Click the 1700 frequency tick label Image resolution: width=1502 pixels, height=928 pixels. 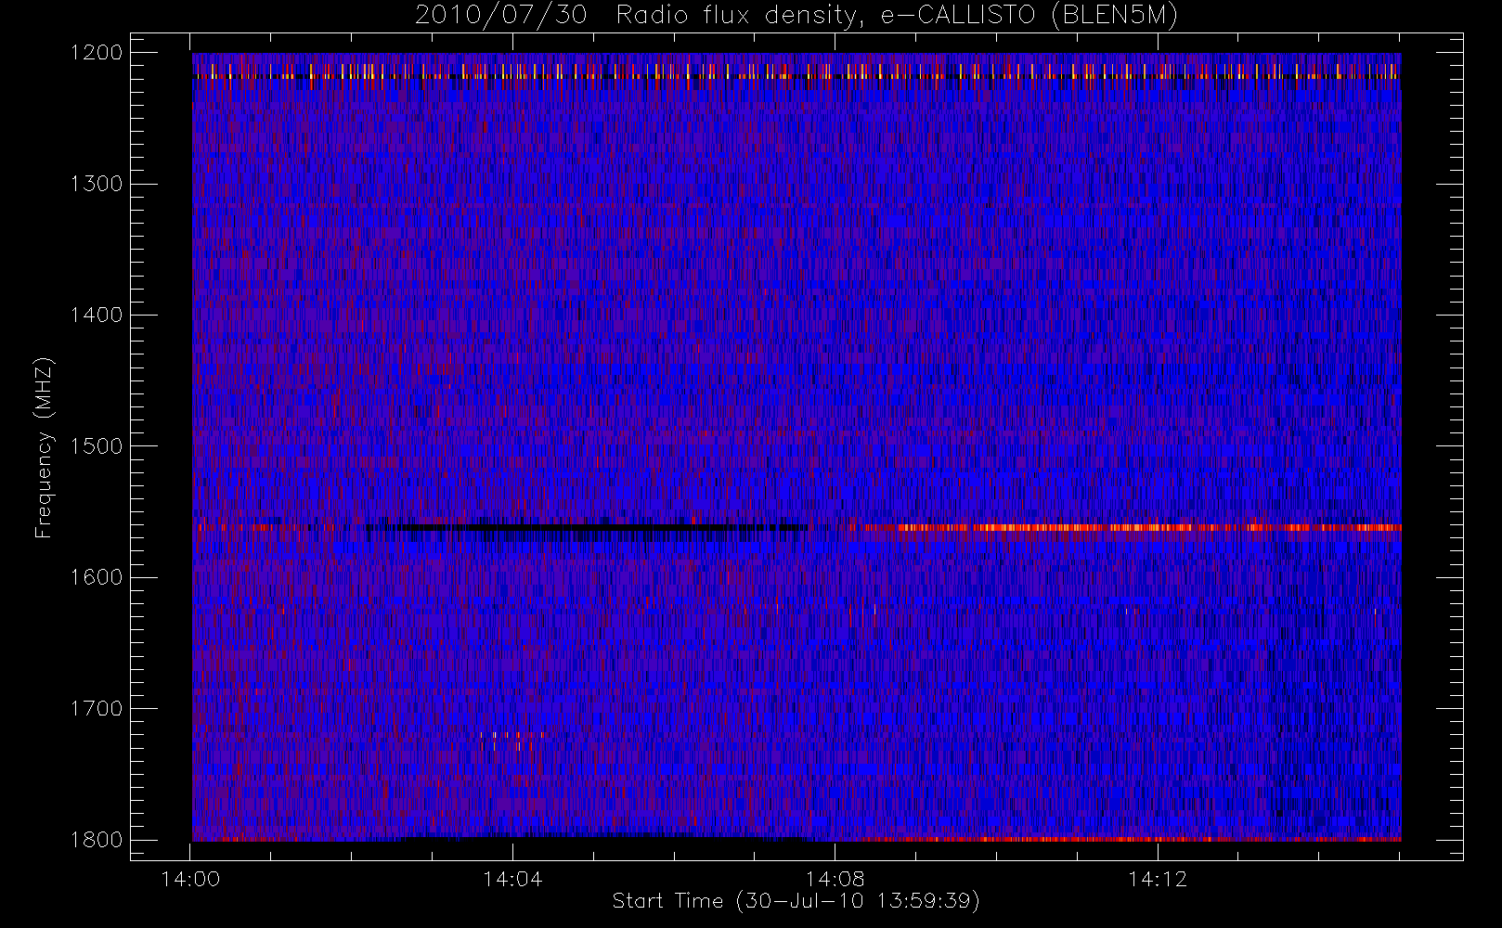[97, 709]
